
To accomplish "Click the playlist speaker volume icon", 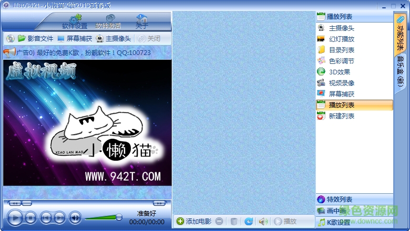I will (x=263, y=222).
